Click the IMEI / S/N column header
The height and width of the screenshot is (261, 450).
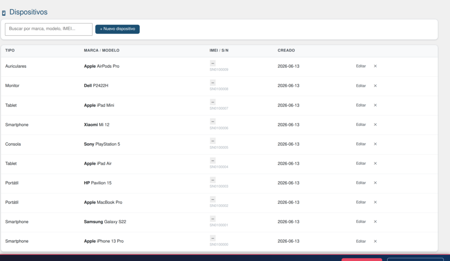219,50
